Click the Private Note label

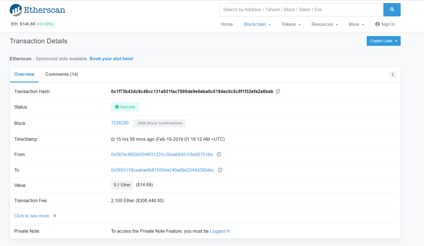tap(27, 231)
